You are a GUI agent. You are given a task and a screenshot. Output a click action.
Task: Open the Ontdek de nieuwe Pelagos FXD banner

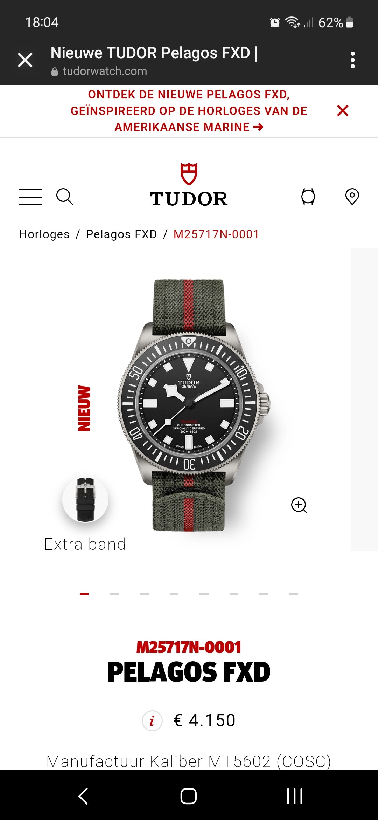189,111
